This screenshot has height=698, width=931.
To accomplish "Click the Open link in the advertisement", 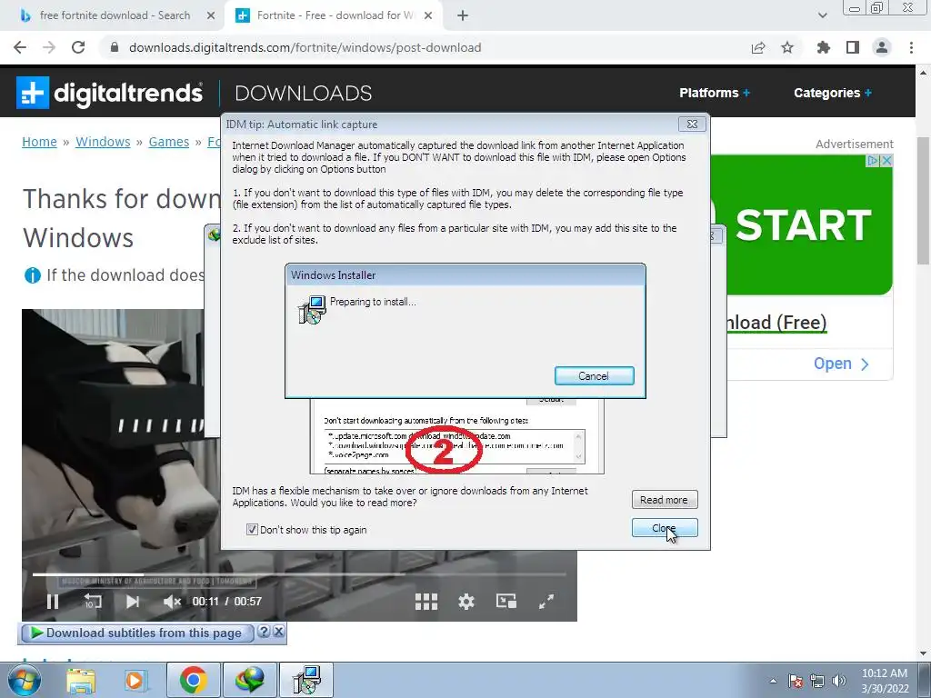I will click(x=841, y=364).
